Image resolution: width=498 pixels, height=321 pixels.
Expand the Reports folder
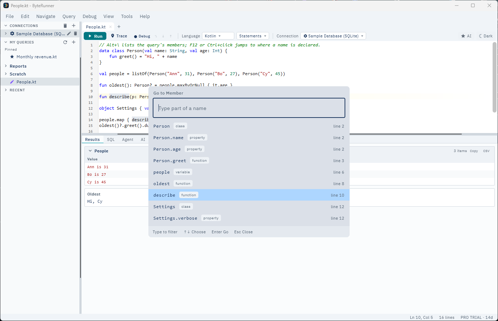6,66
